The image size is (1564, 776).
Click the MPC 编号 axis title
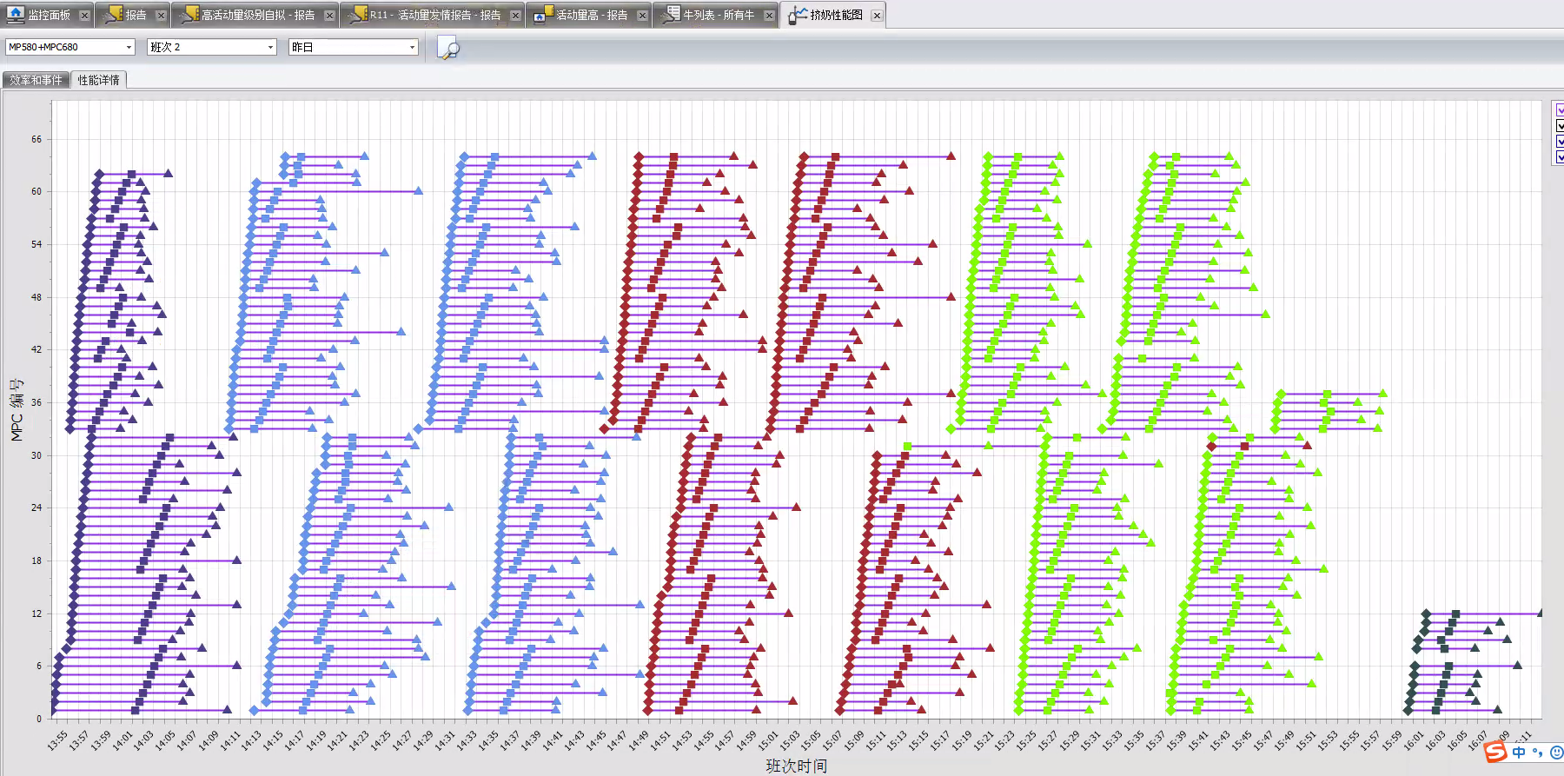click(x=17, y=409)
